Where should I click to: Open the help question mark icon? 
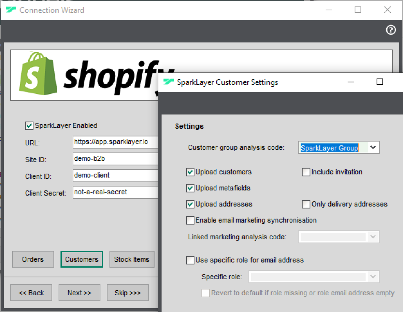pyautogui.click(x=391, y=30)
